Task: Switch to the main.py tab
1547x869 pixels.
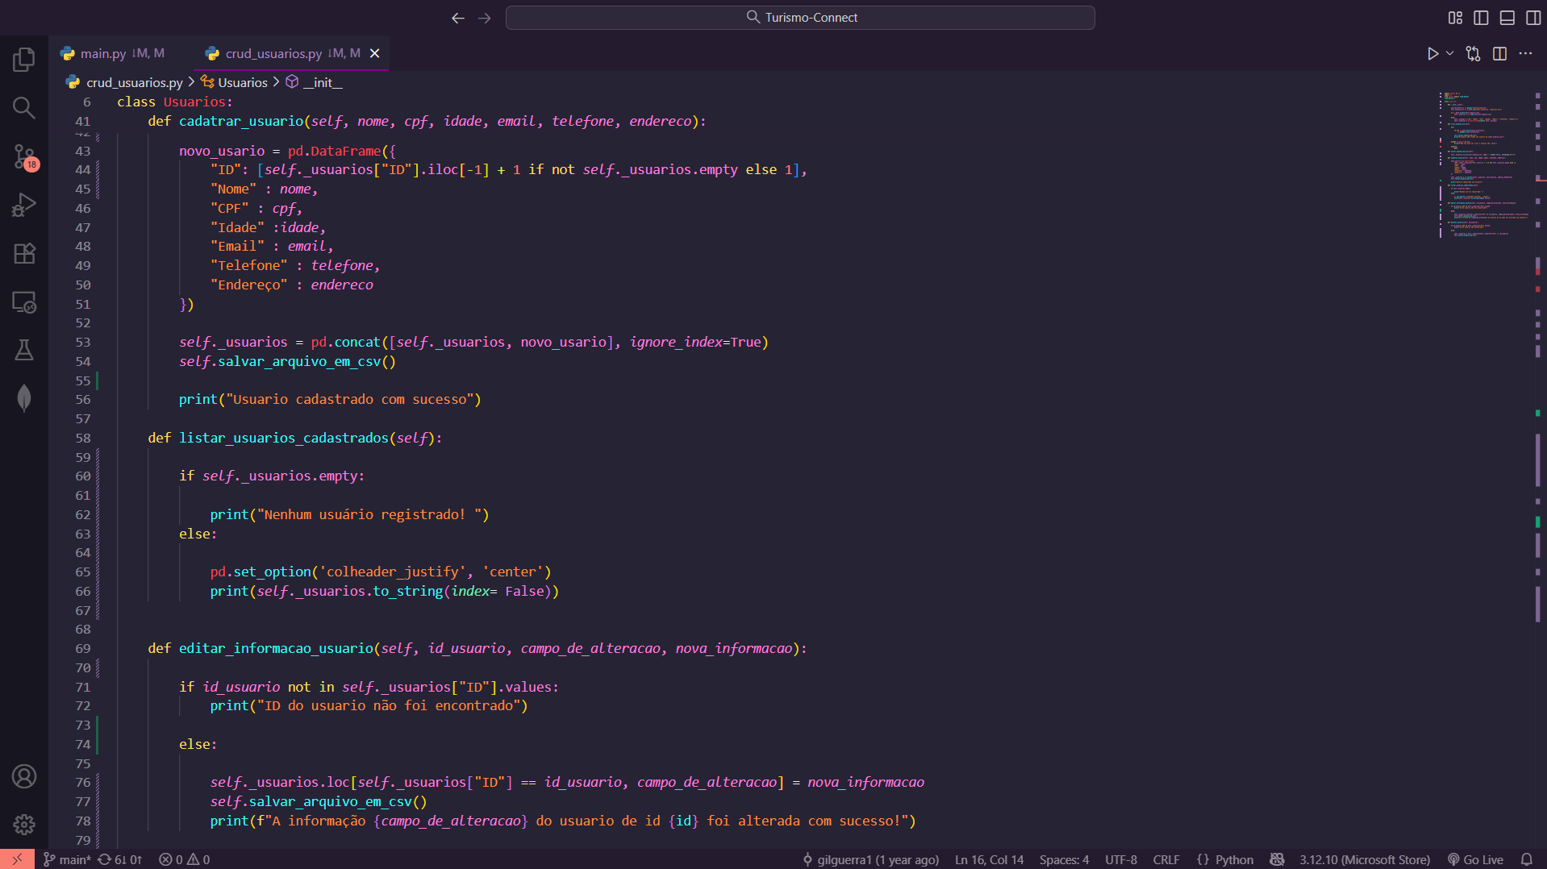Action: 103,53
